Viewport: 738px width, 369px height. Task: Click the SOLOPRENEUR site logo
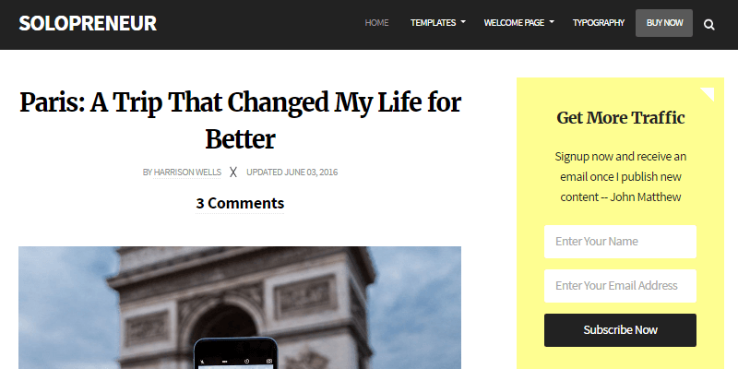pos(88,23)
